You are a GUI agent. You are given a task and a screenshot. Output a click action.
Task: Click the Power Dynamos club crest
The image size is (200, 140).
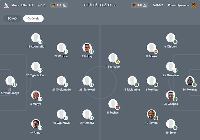click(194, 5)
